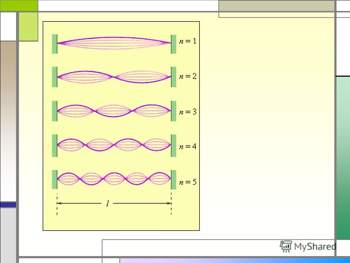Open the MyShared watermark link text
Image resolution: width=350 pixels, height=263 pixels.
tap(315, 247)
